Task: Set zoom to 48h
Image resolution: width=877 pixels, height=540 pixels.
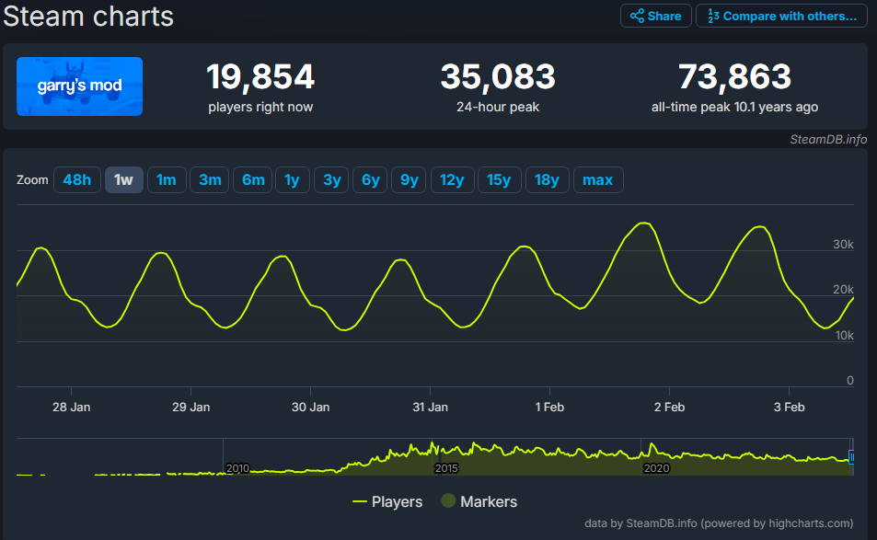Action: [x=77, y=180]
